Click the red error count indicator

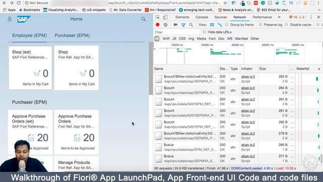293,17
